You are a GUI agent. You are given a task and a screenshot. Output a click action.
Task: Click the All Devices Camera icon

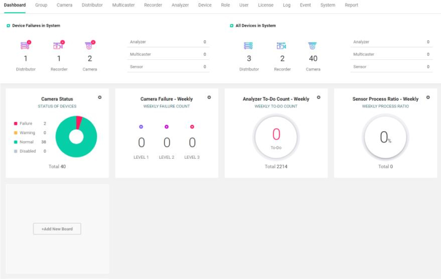[313, 46]
